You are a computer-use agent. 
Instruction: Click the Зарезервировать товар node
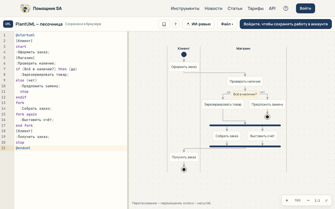coord(223,104)
